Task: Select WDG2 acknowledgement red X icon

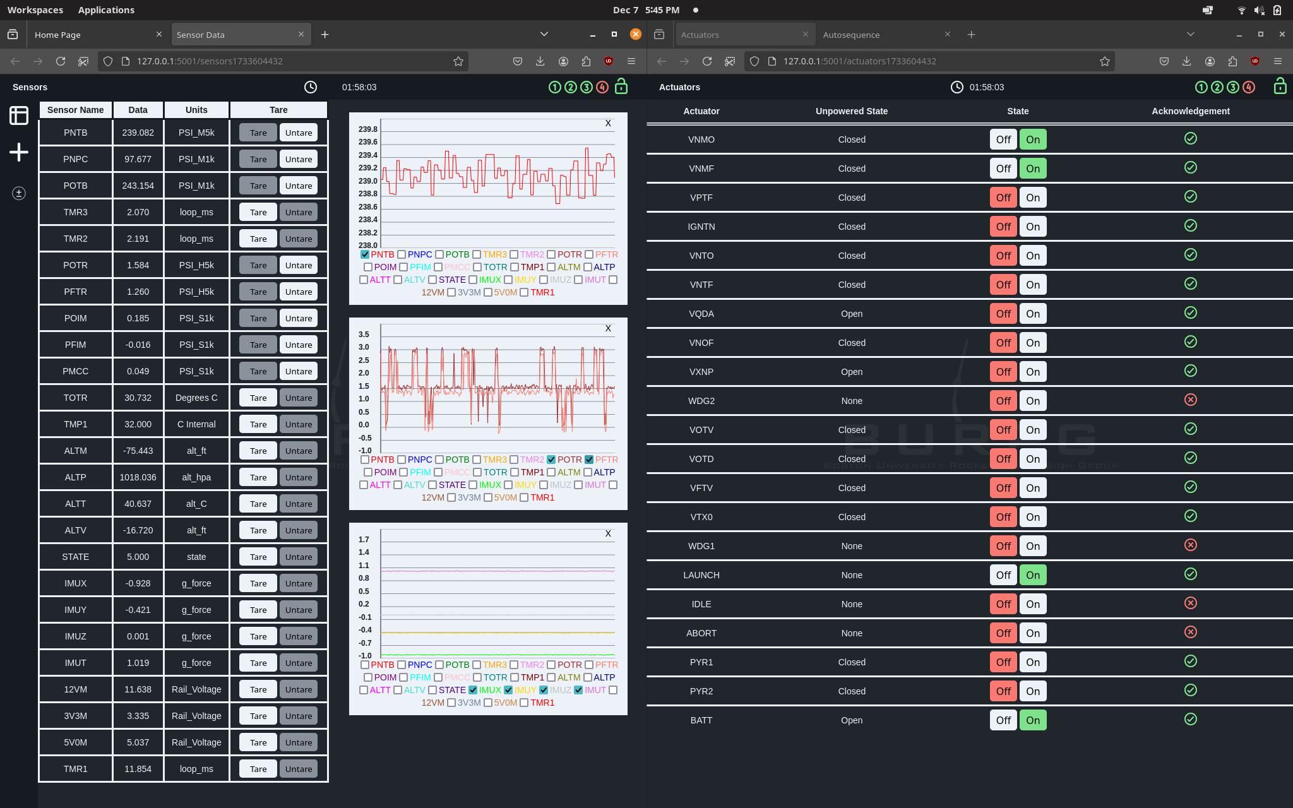Action: [x=1191, y=400]
